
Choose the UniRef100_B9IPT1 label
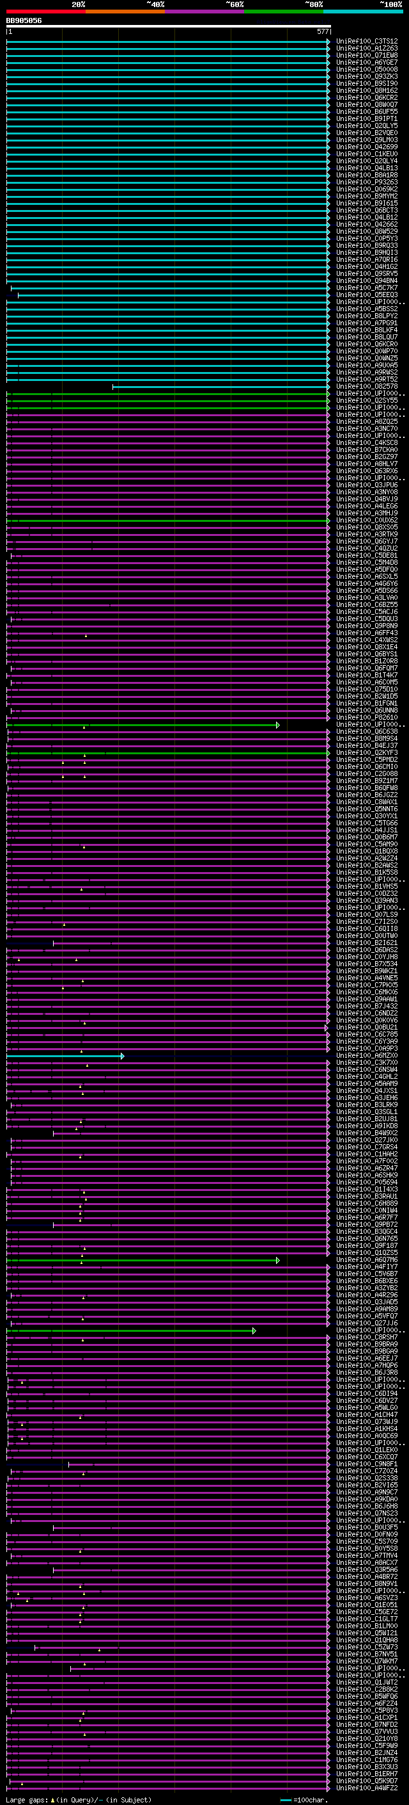tap(367, 118)
